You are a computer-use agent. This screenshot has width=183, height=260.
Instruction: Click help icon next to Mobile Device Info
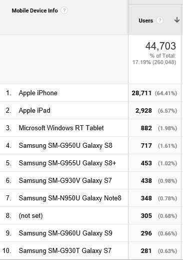(x=64, y=11)
